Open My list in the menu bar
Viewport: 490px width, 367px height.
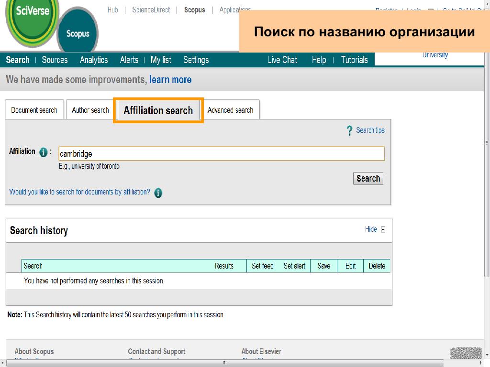161,60
